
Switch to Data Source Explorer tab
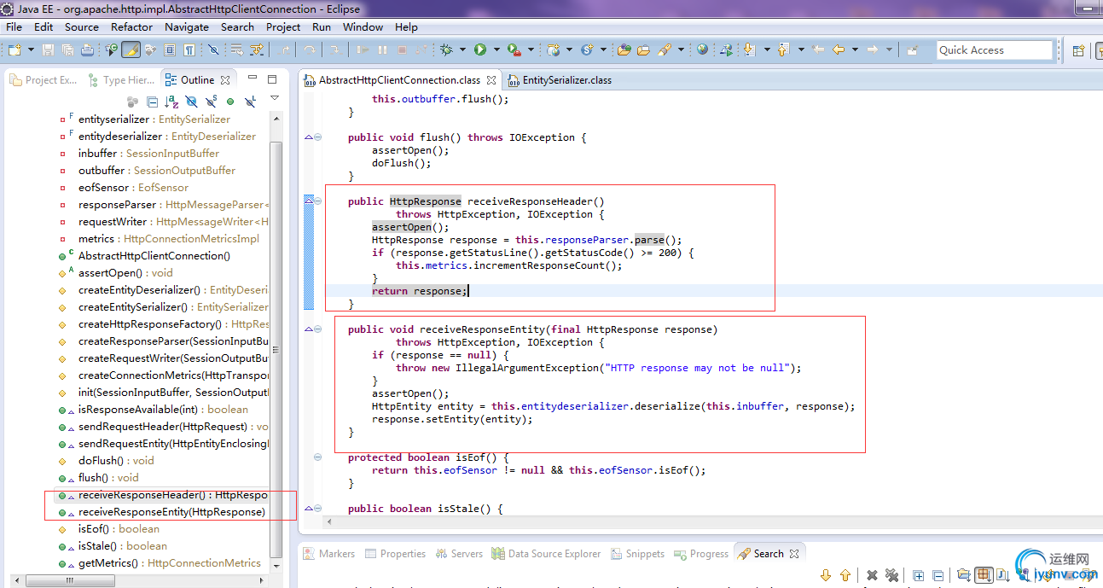coord(546,554)
